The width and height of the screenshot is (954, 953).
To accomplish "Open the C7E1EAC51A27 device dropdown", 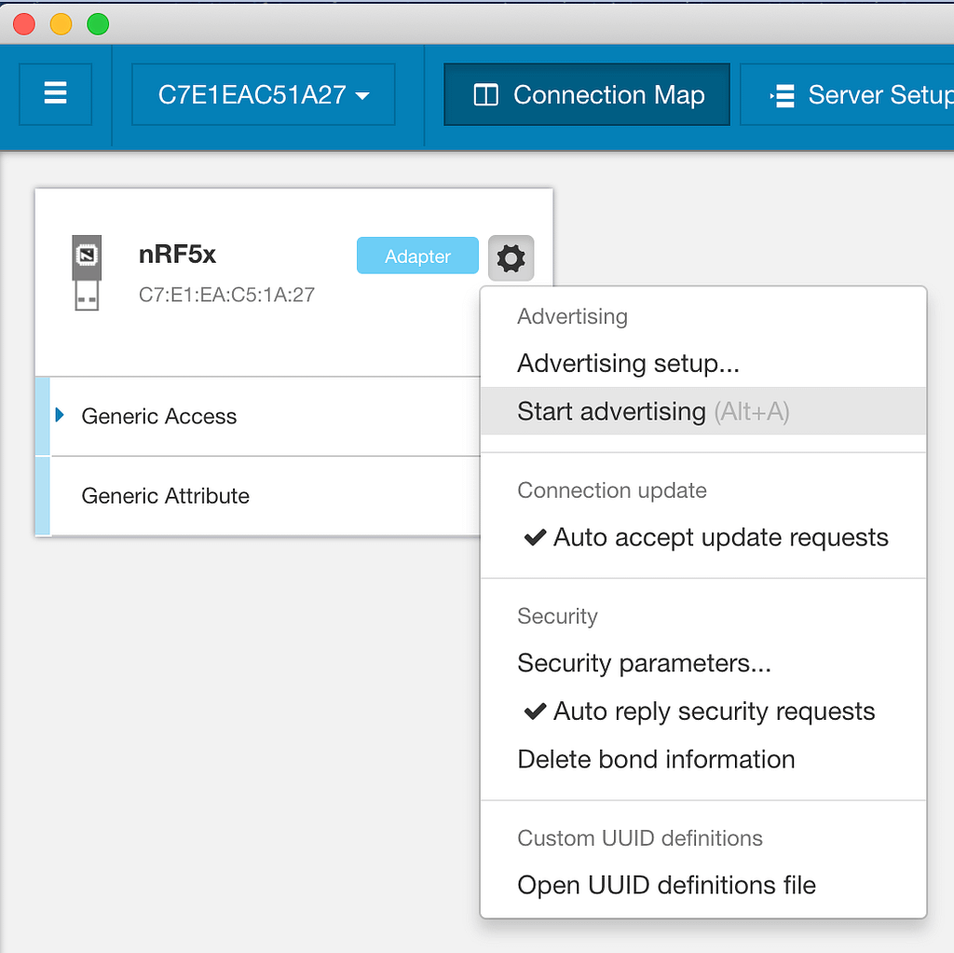I will (x=264, y=94).
